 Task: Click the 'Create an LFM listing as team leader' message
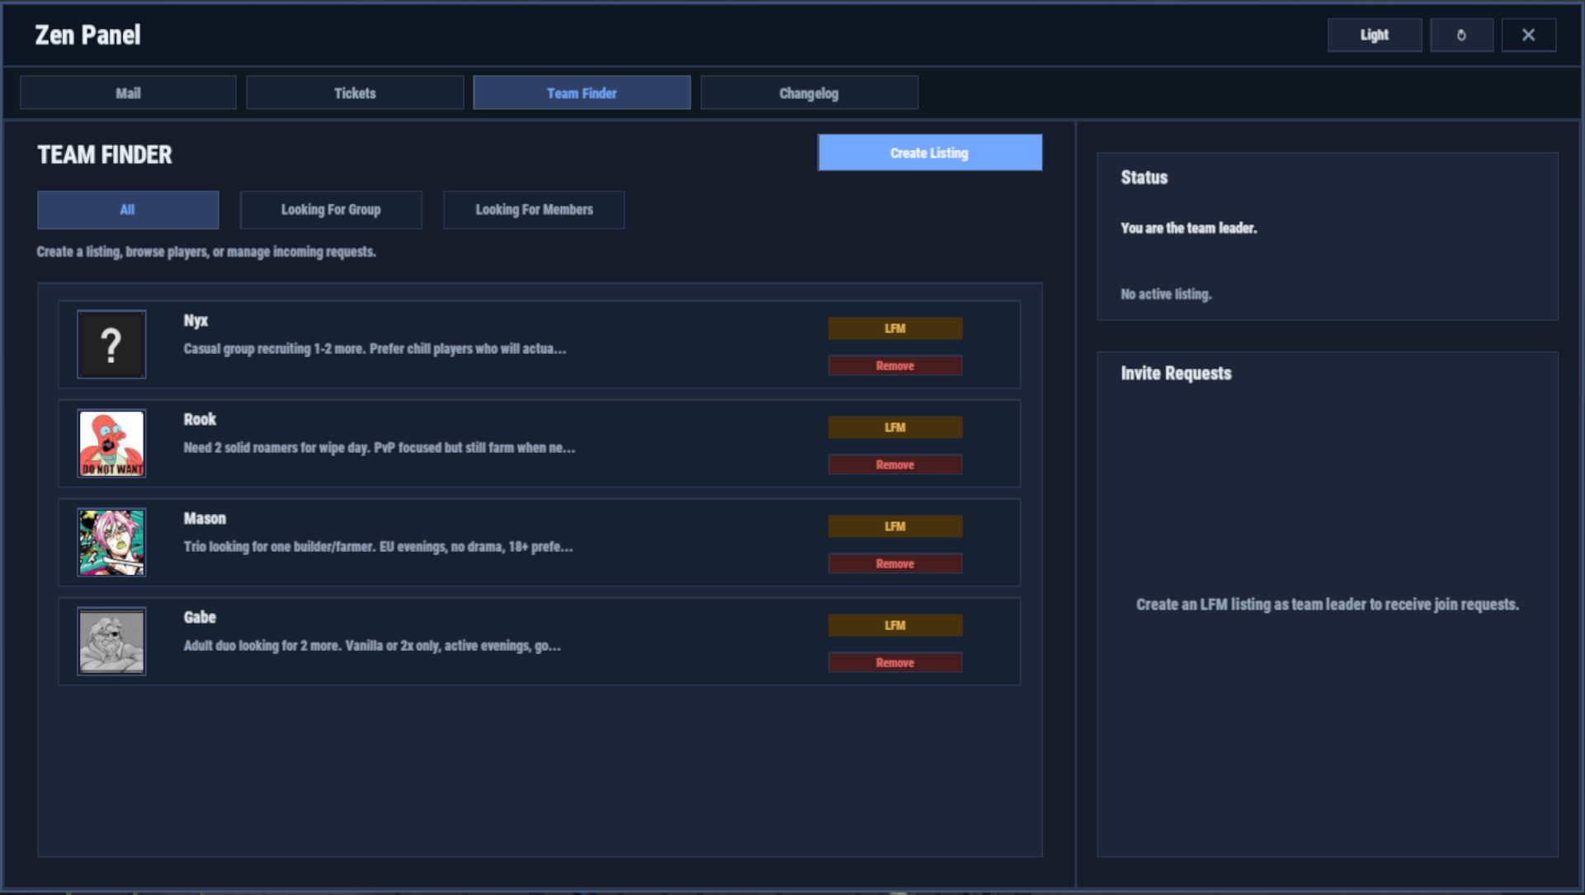[1327, 605]
